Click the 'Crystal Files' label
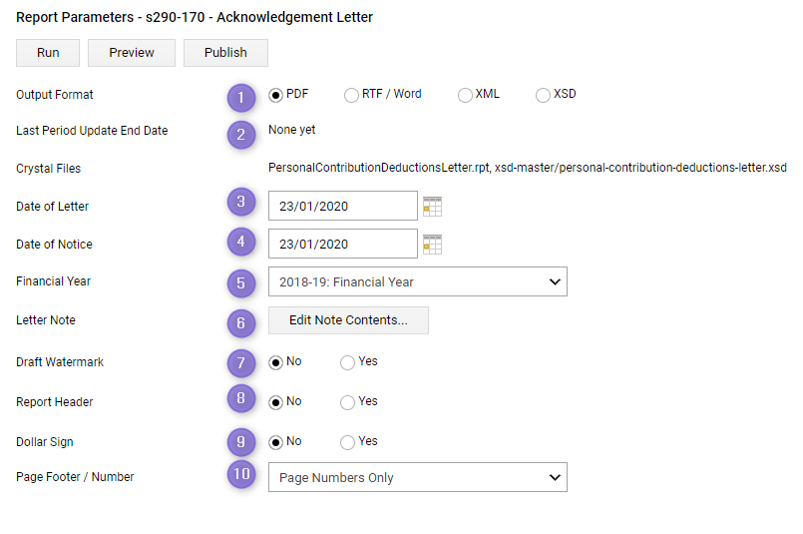 (48, 169)
